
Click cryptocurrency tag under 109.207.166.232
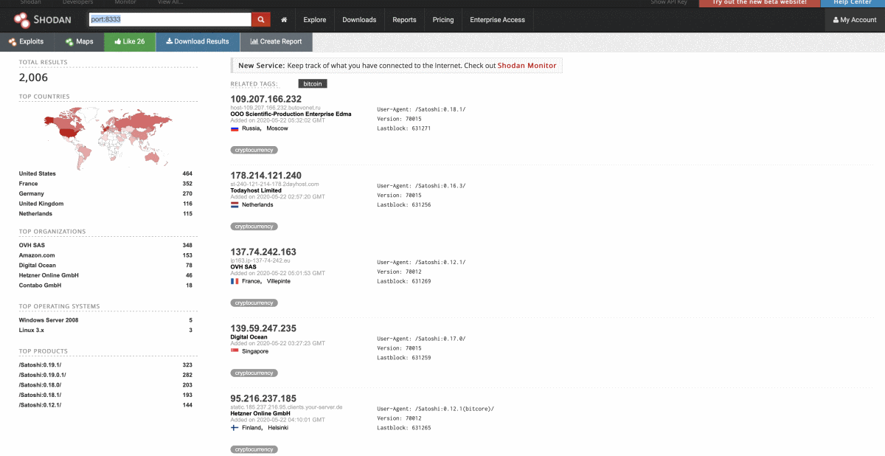tap(254, 150)
